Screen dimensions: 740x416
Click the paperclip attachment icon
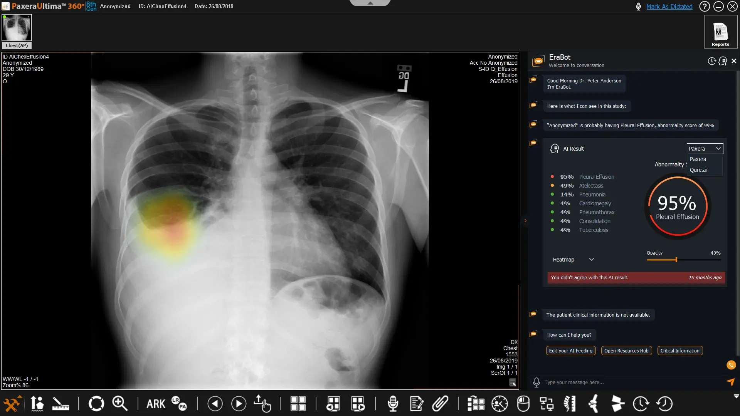[x=440, y=404]
